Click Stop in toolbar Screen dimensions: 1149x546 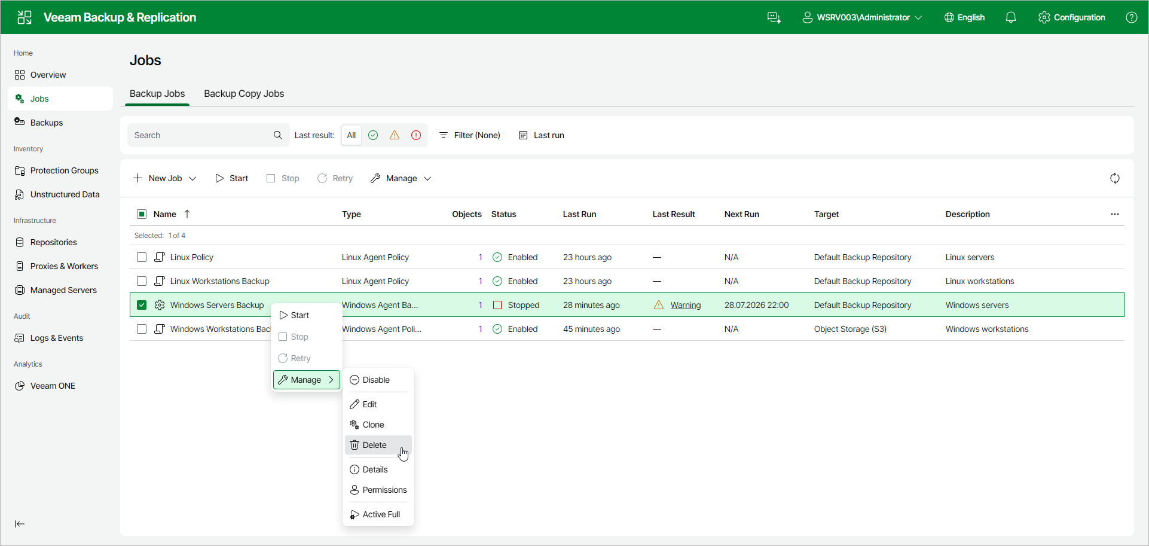coord(283,178)
